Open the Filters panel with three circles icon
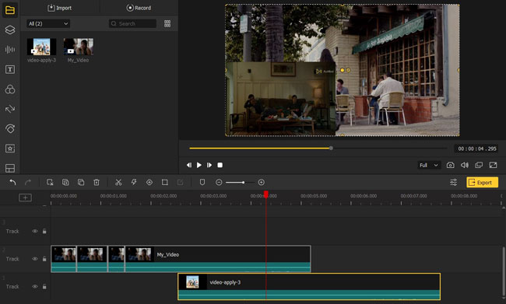Viewport: 506px width, 304px height. point(10,89)
